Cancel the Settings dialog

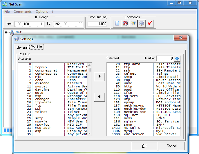171,146
